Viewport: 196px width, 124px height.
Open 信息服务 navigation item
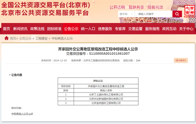pos(105,29)
